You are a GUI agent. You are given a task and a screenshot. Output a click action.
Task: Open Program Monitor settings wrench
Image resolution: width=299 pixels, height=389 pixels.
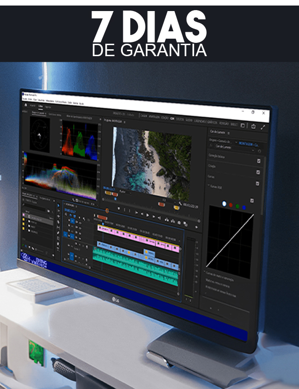click(180, 203)
